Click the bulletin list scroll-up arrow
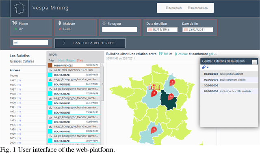The image size is (260, 153). [x=102, y=65]
